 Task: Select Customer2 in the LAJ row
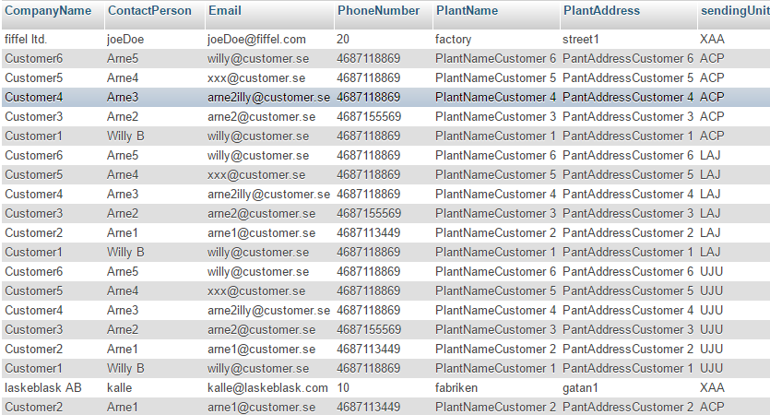[34, 232]
